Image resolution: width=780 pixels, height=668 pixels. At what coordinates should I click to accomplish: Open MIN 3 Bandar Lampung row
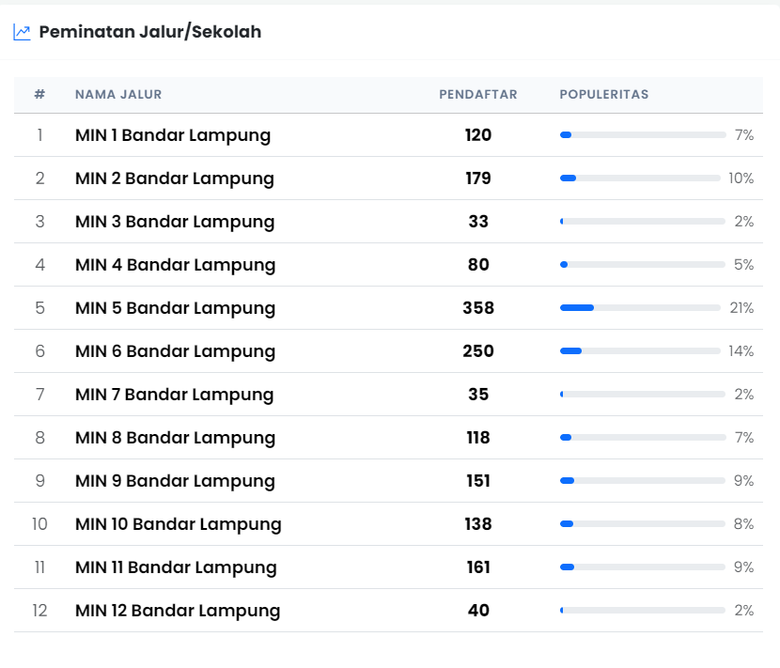coord(175,222)
